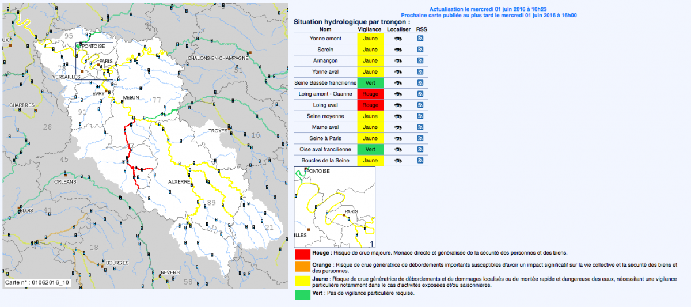Click the Loing aval RSS icon
The image size is (691, 307).
tap(421, 105)
